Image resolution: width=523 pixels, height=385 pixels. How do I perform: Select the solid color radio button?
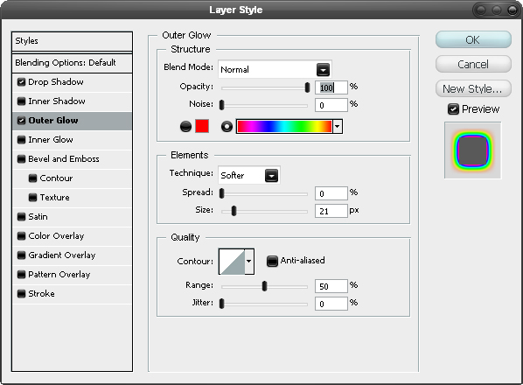pyautogui.click(x=185, y=127)
